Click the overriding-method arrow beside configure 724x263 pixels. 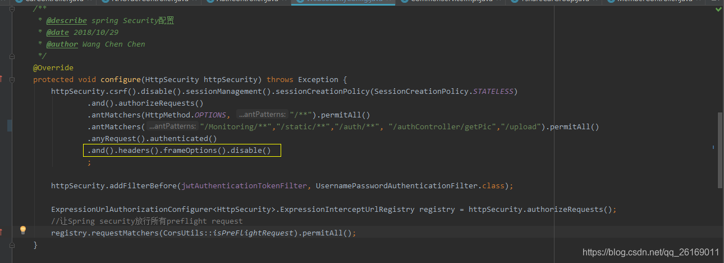pos(1,79)
